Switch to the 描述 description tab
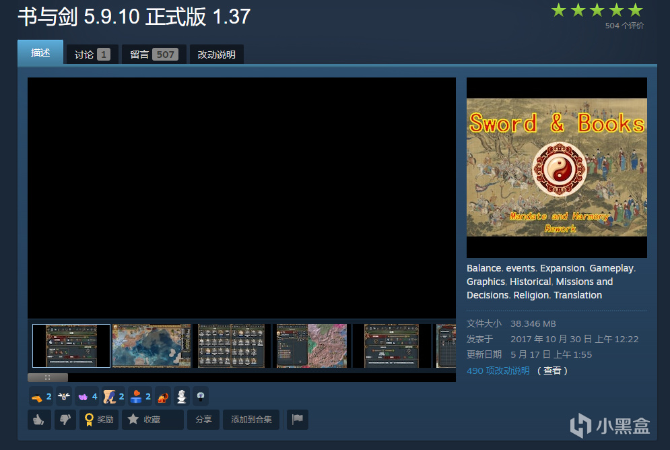 (40, 53)
